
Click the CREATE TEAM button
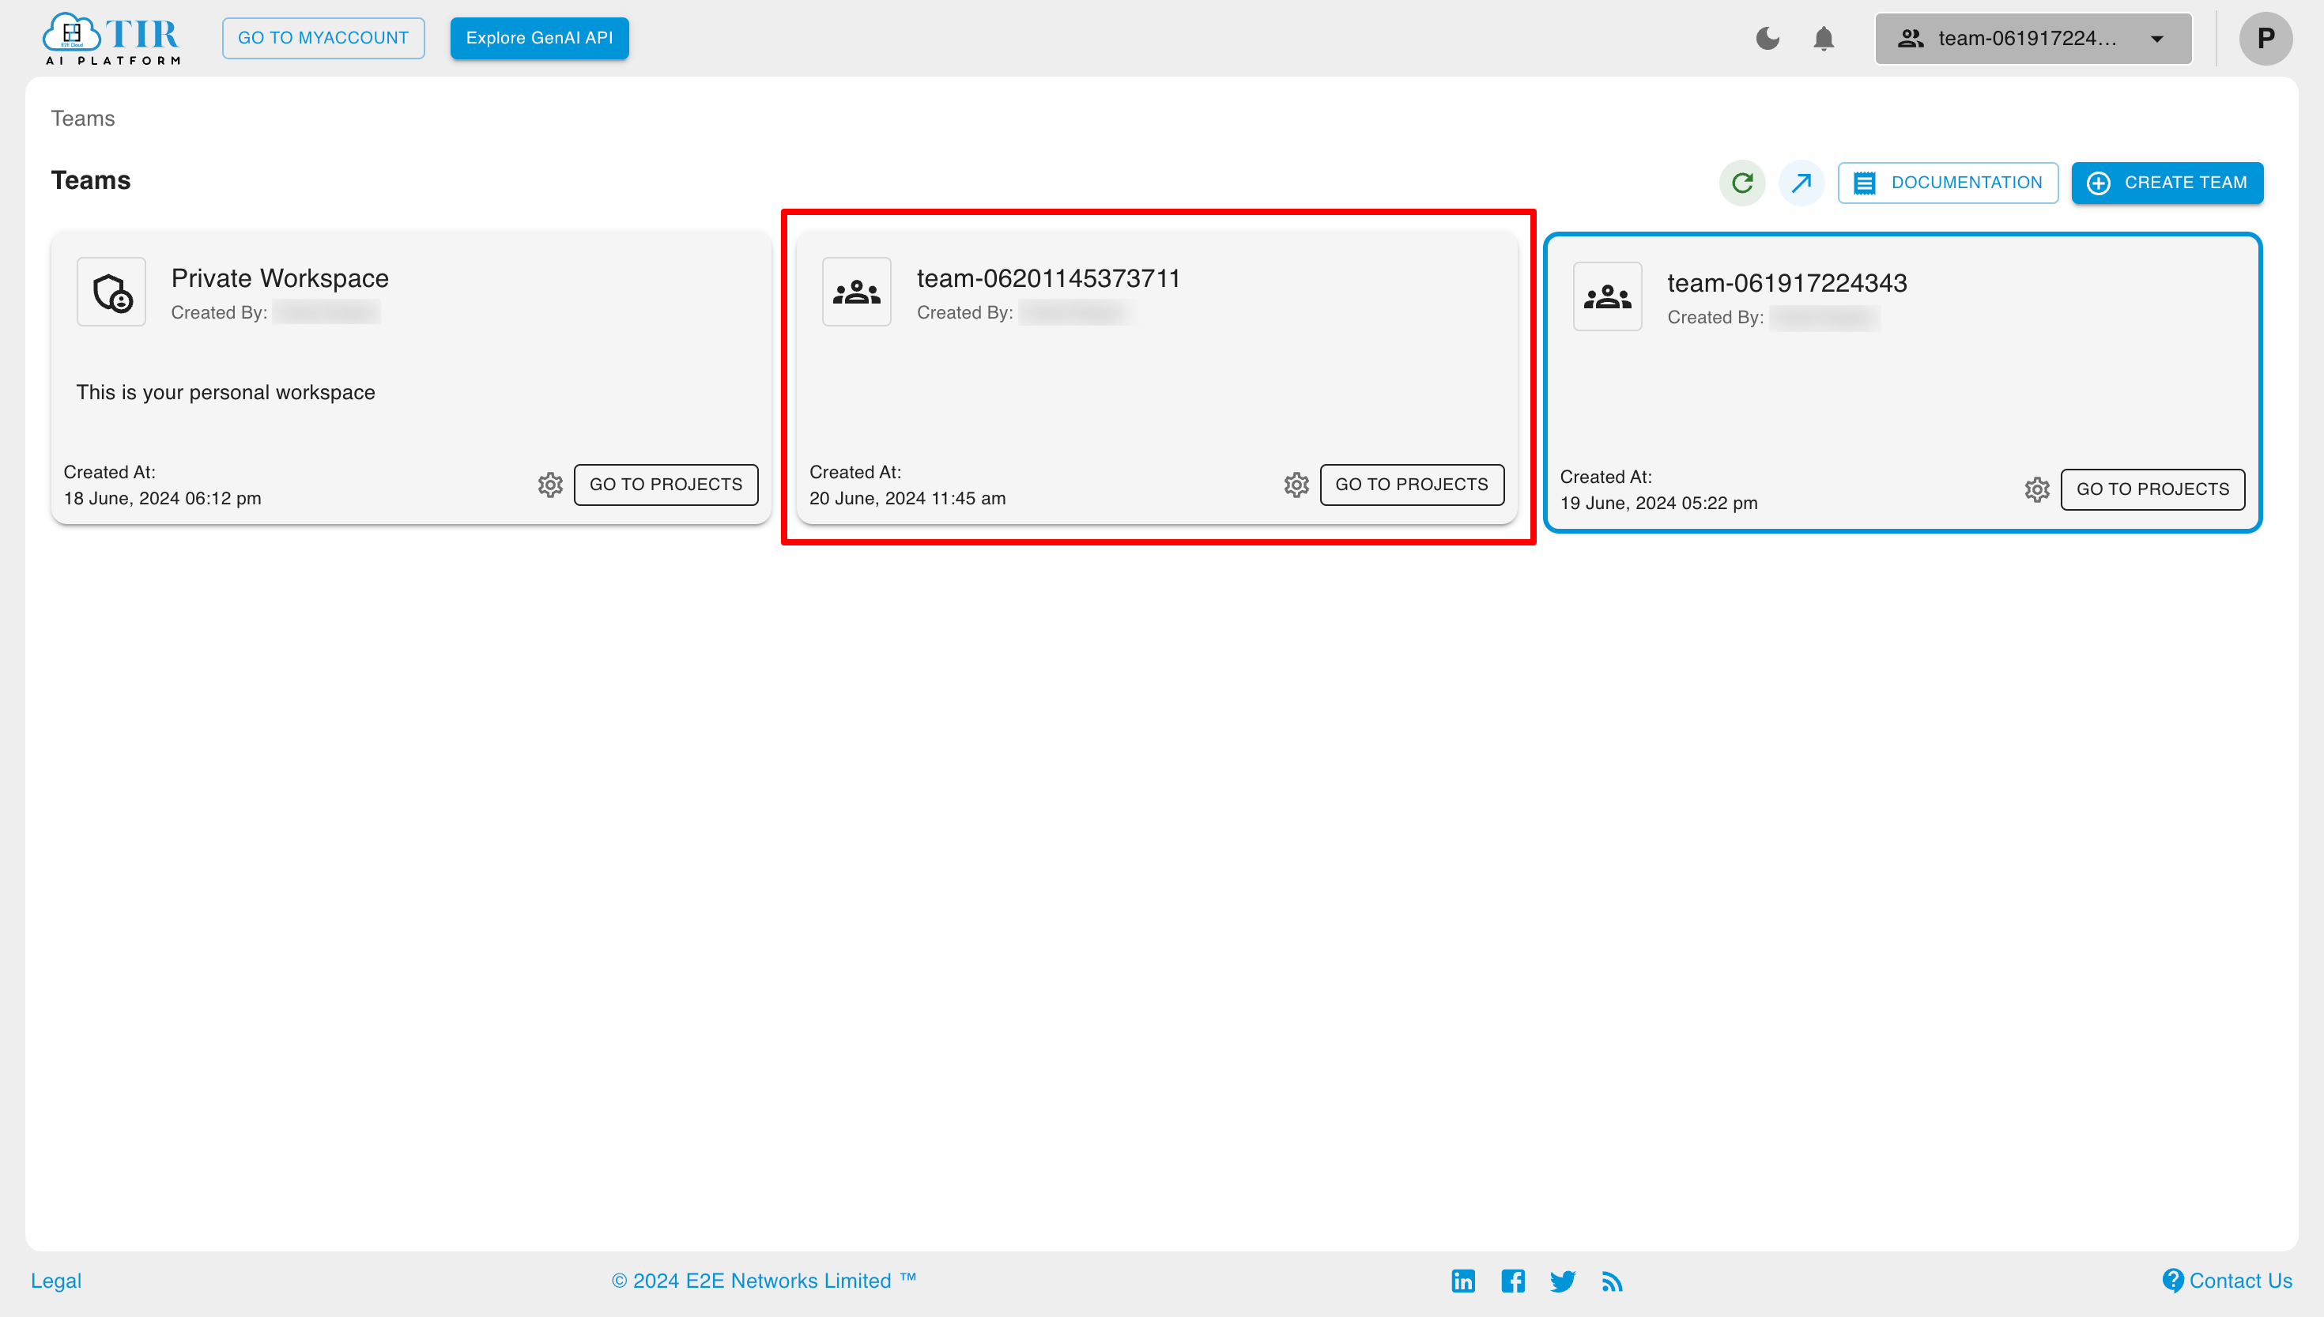tap(2167, 183)
